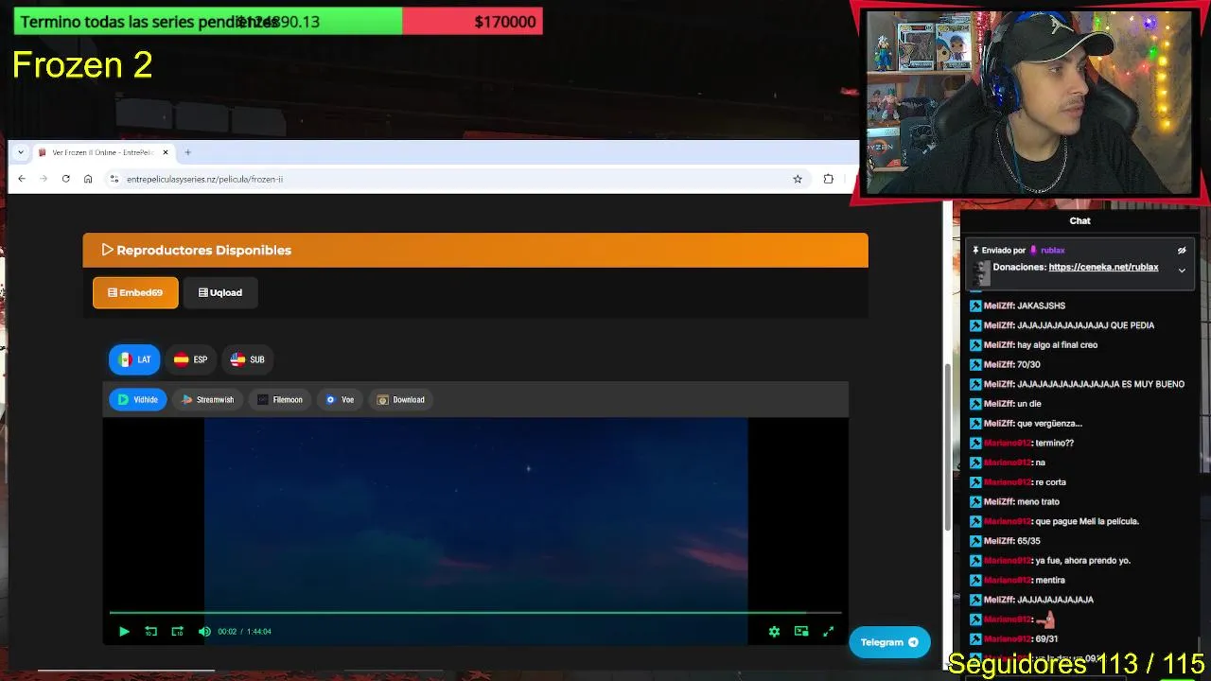Select the Filemoon server
This screenshot has width=1211, height=681.
coord(280,399)
